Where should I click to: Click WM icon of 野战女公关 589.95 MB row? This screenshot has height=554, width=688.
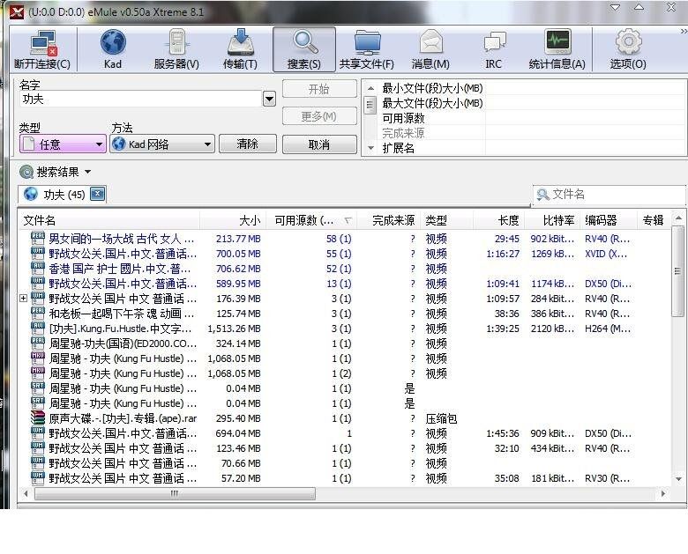[x=38, y=283]
